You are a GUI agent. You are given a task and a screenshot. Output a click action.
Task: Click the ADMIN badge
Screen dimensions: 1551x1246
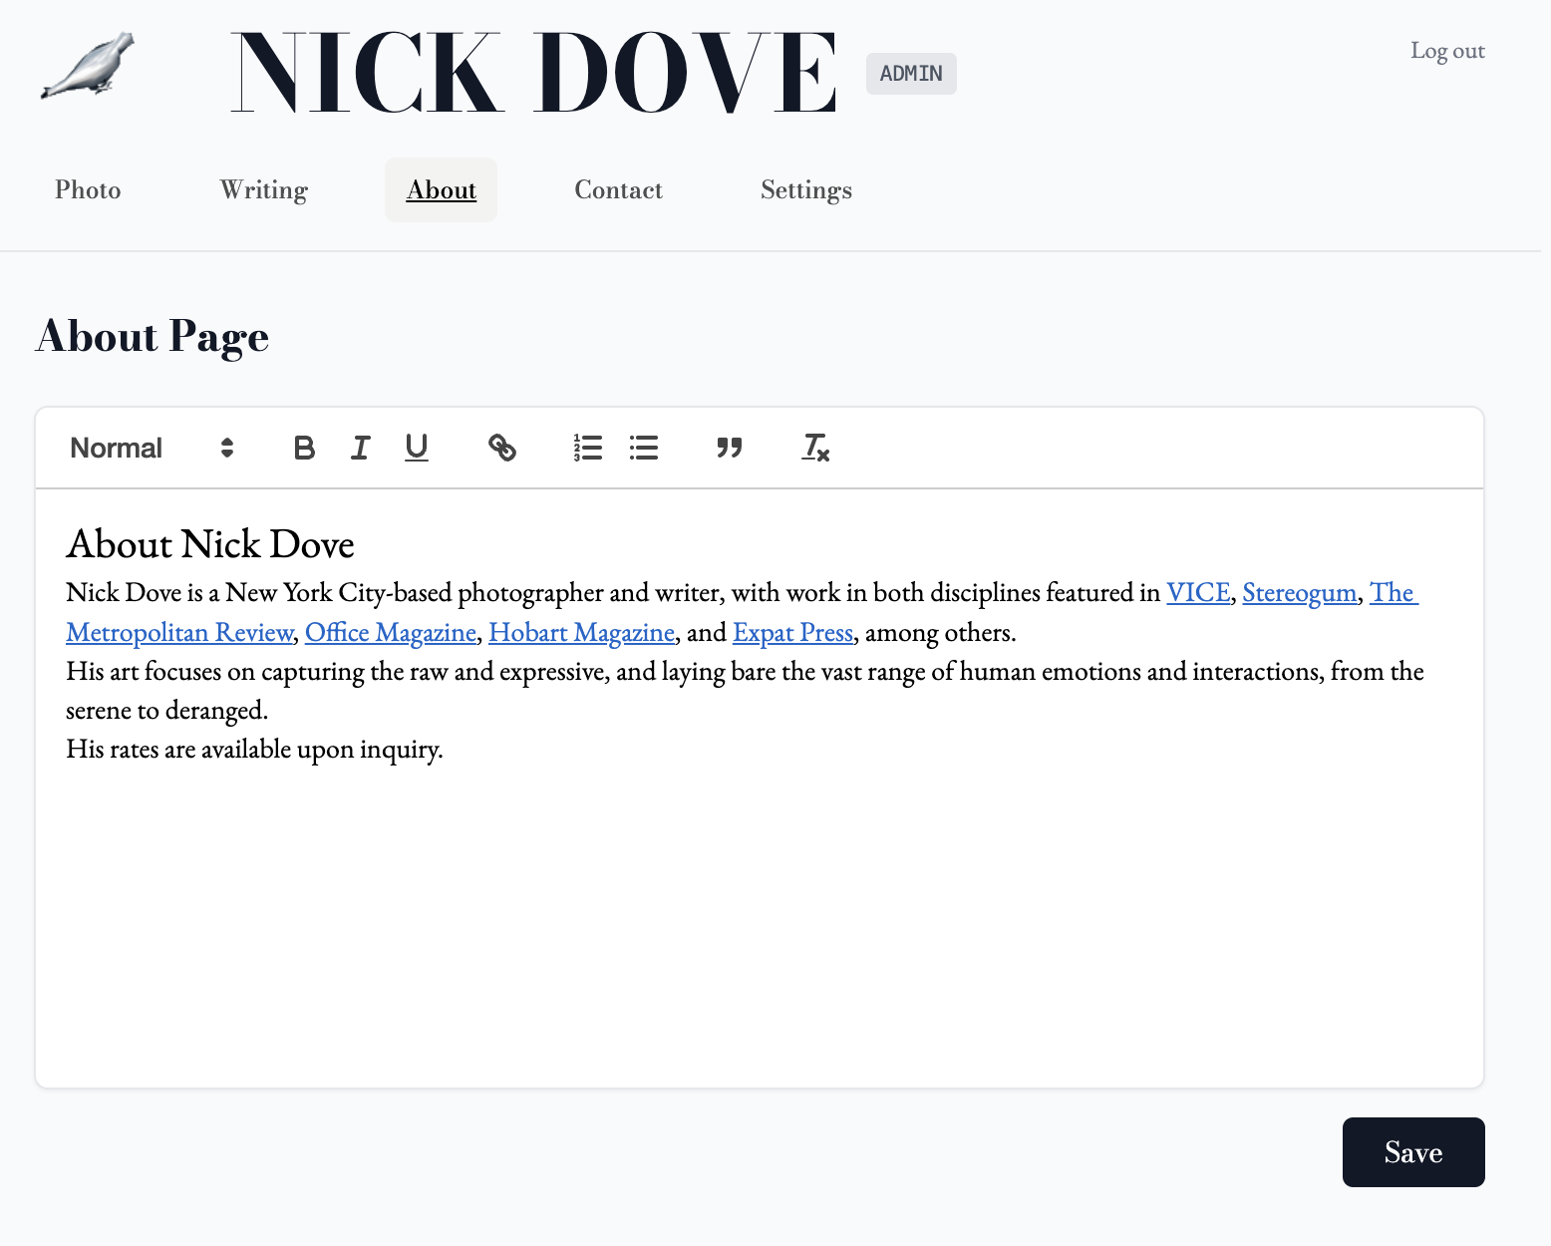point(911,74)
